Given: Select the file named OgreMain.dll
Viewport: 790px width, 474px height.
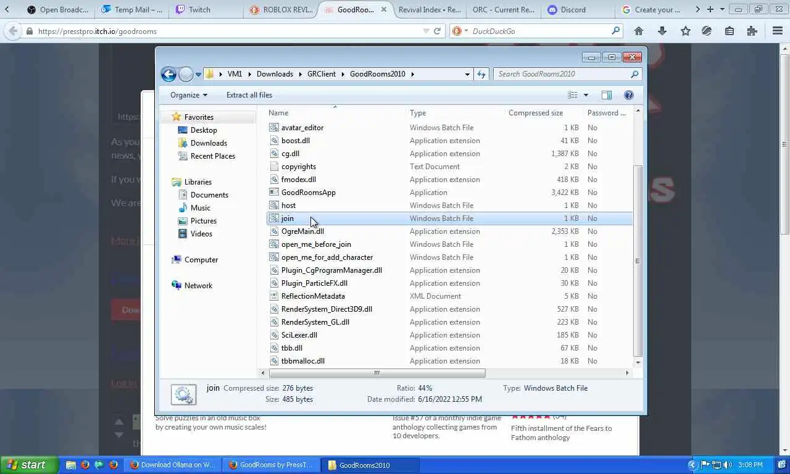Looking at the screenshot, I should (302, 231).
